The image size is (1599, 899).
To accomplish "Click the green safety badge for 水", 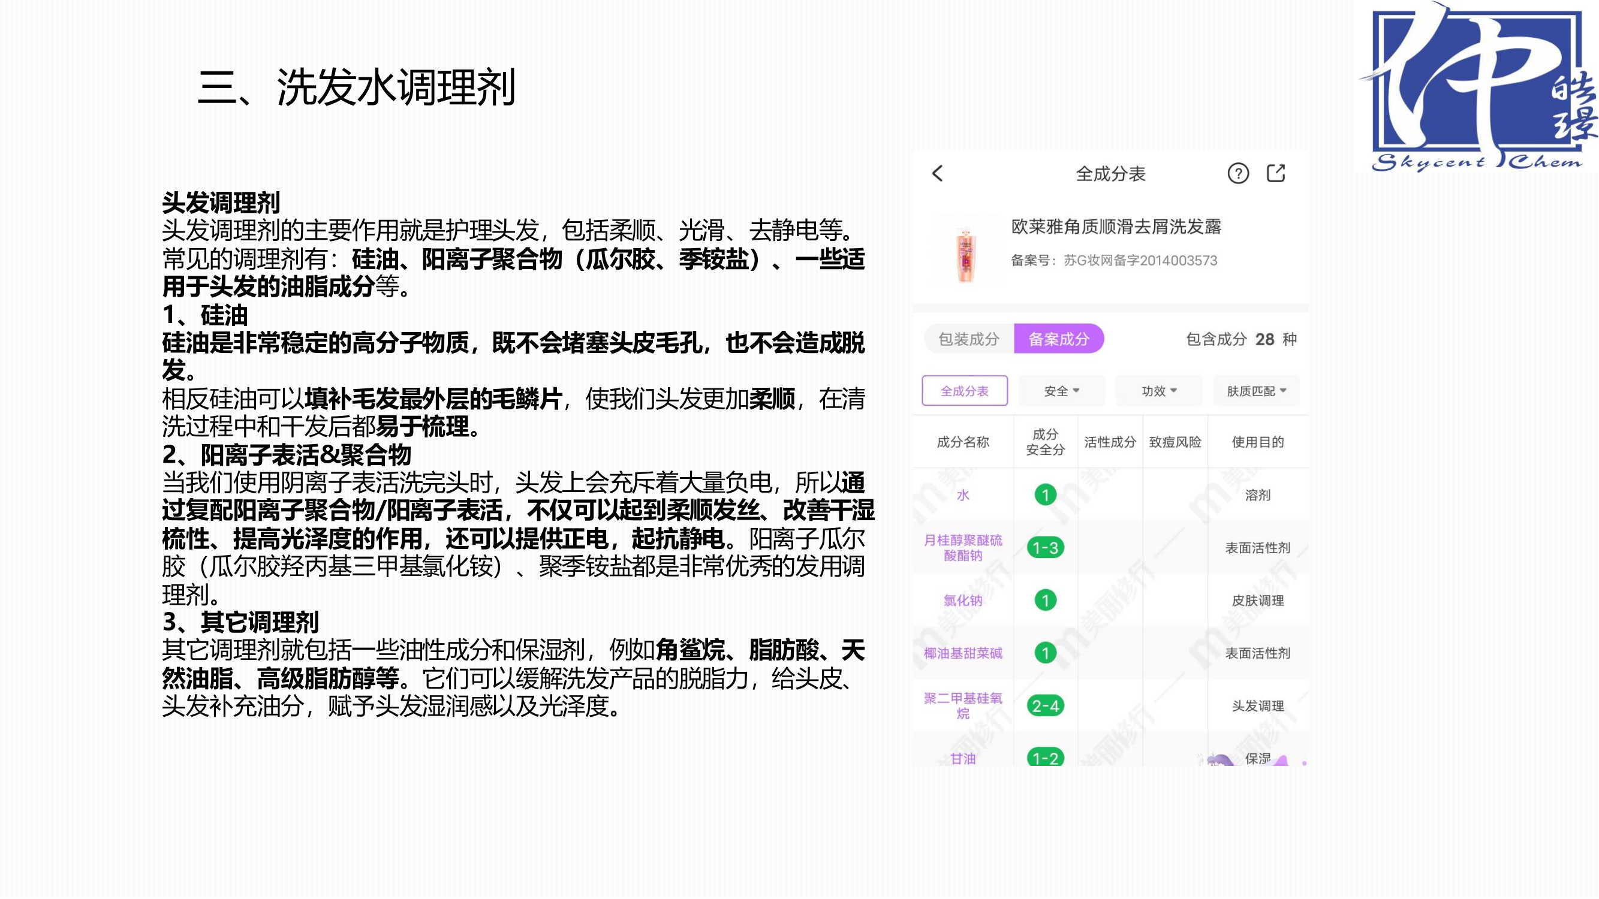I will (x=1045, y=494).
